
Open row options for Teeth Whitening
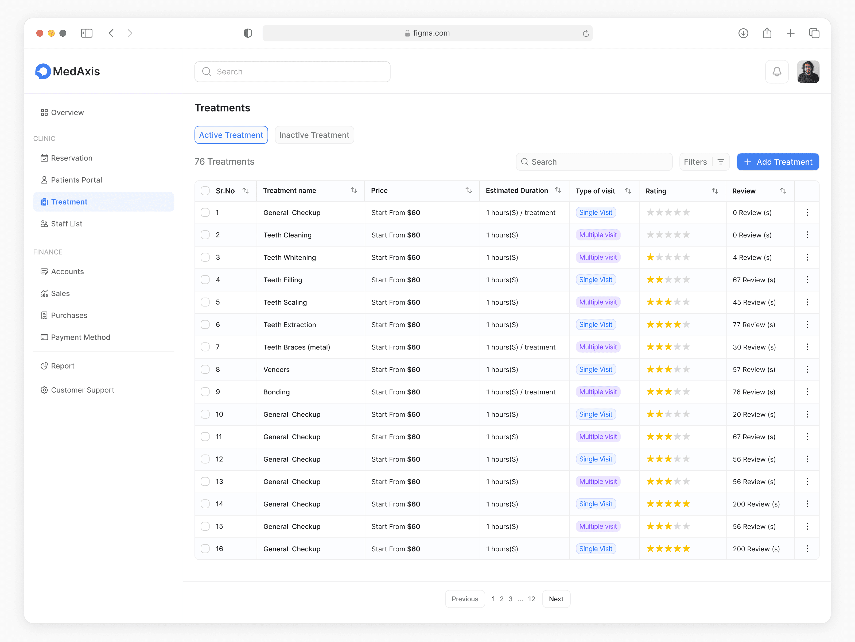(x=807, y=257)
